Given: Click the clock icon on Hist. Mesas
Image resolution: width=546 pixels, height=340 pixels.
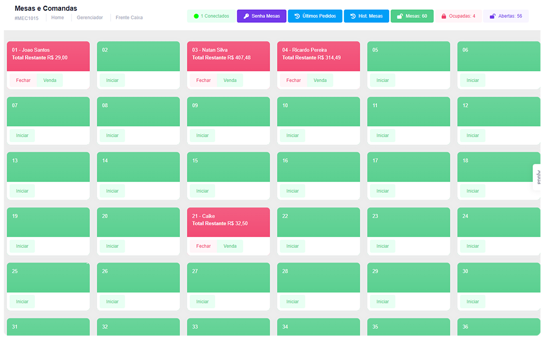Looking at the screenshot, I should click(x=353, y=16).
